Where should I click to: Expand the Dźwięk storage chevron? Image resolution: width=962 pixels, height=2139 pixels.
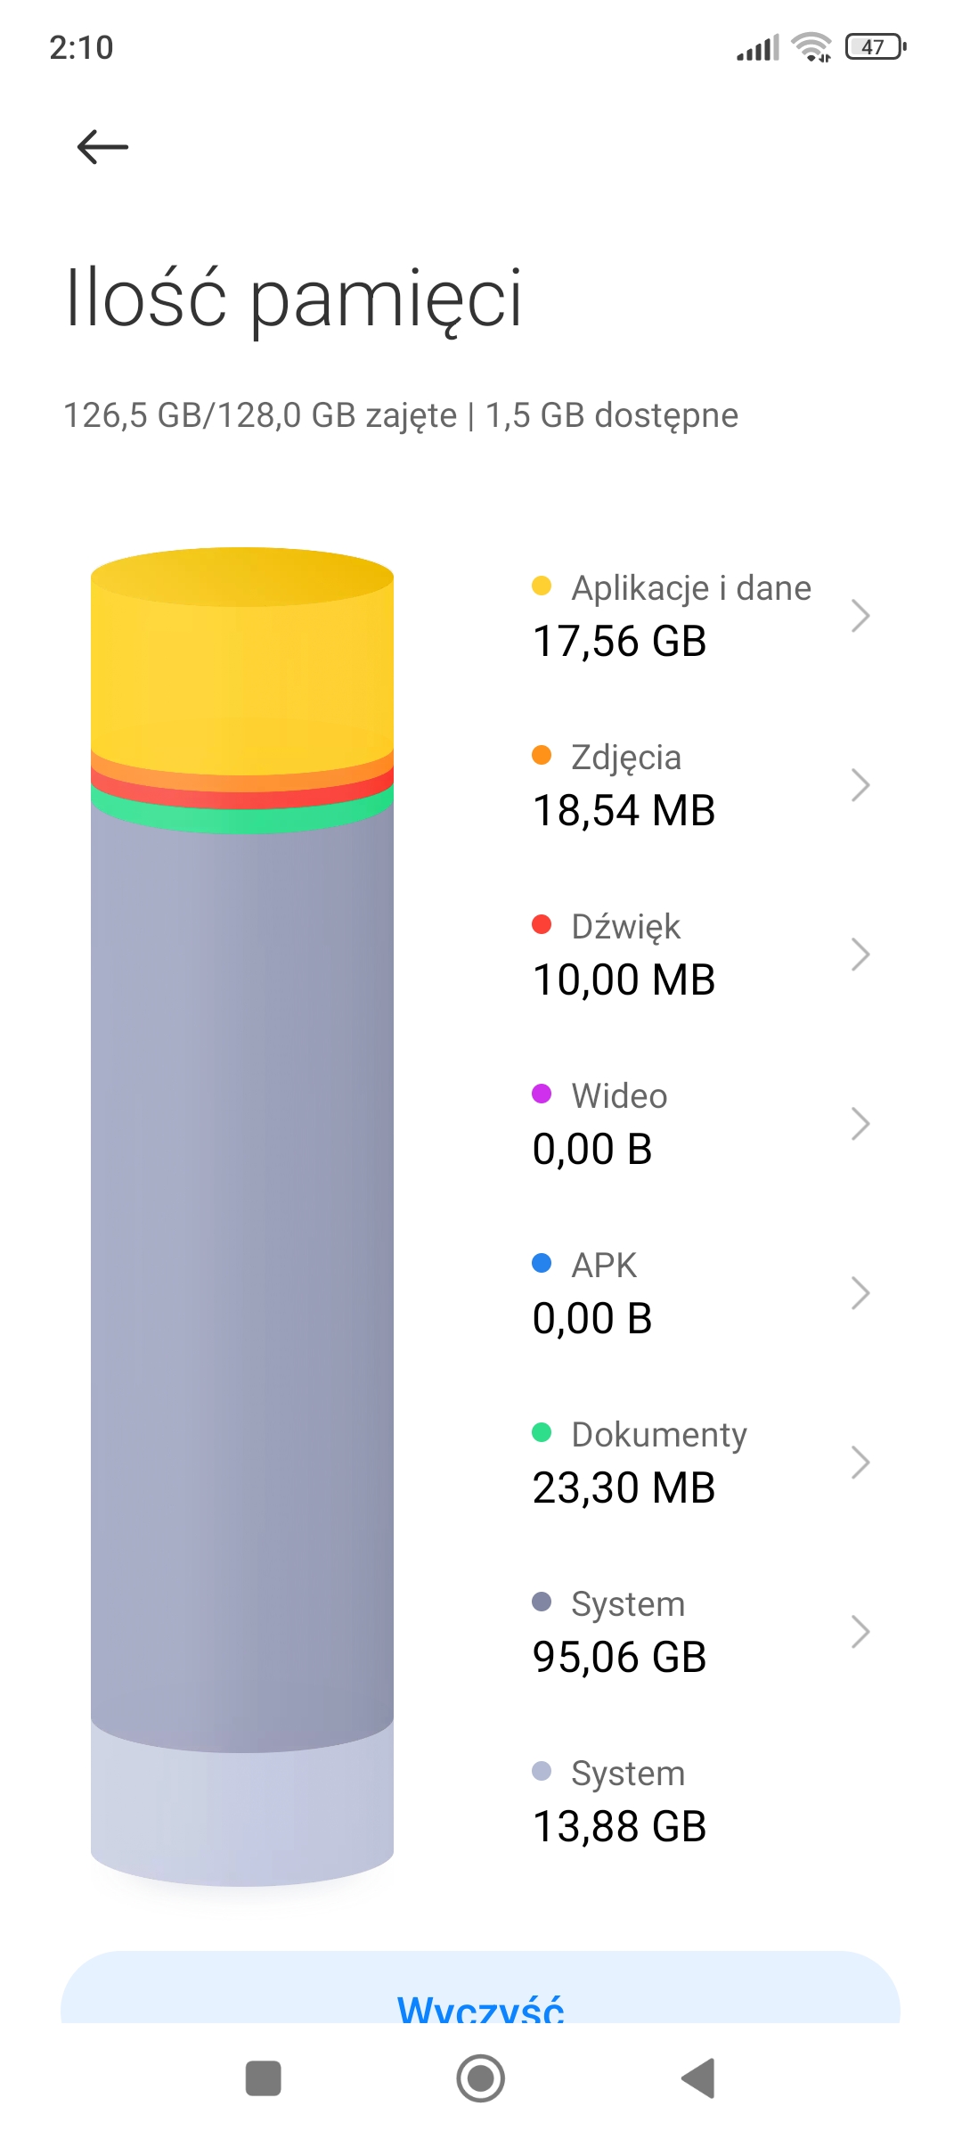(x=860, y=954)
